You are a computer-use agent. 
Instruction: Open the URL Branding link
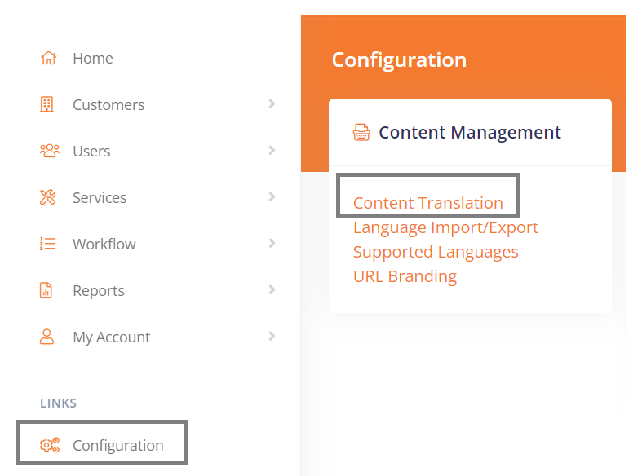click(x=405, y=276)
